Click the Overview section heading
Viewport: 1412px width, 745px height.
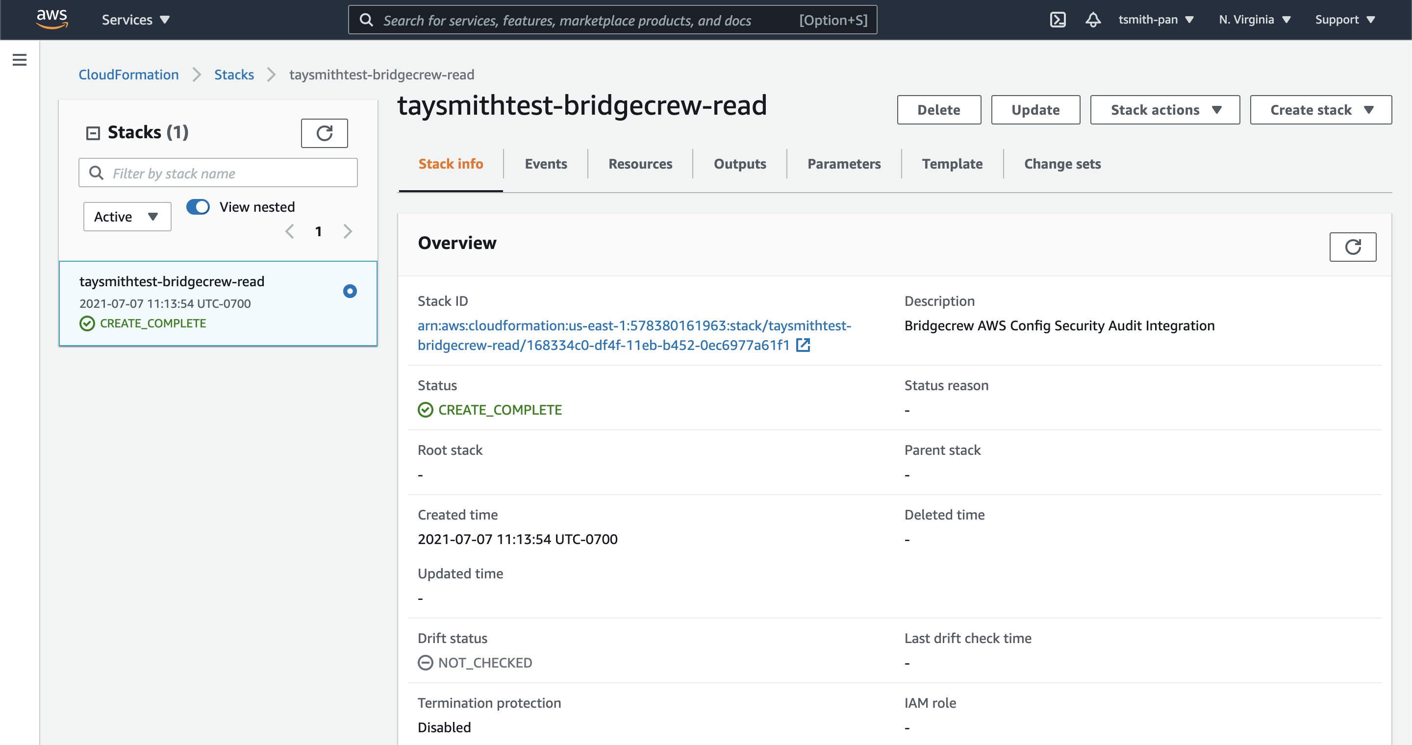457,243
